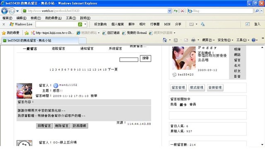
Task: Click the 音樂管理 music button
Action: [215, 88]
